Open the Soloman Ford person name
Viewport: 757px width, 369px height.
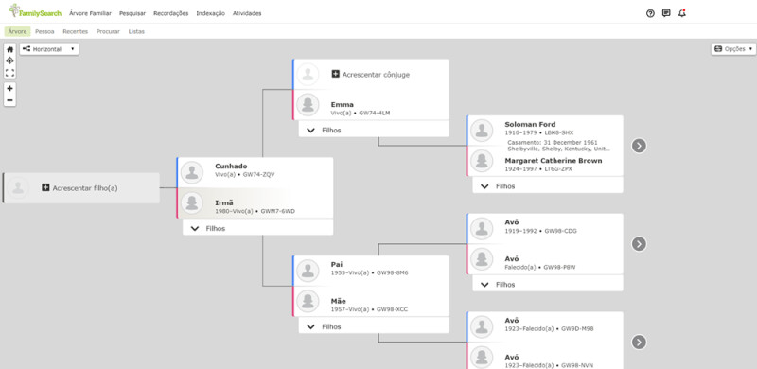530,124
